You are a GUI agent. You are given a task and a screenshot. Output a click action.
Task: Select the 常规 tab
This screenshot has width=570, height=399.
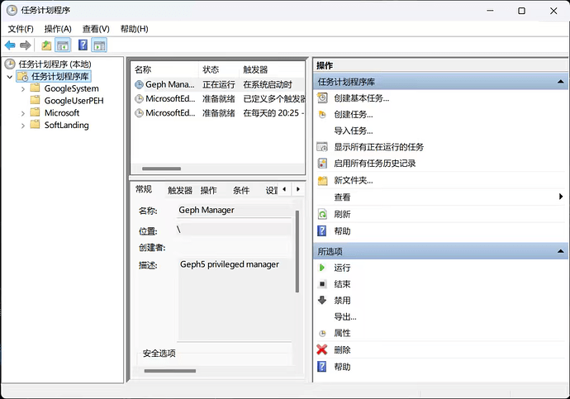click(x=144, y=189)
